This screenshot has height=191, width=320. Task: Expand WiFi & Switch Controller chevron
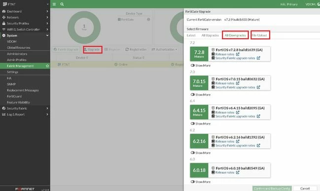pyautogui.click(x=47, y=30)
